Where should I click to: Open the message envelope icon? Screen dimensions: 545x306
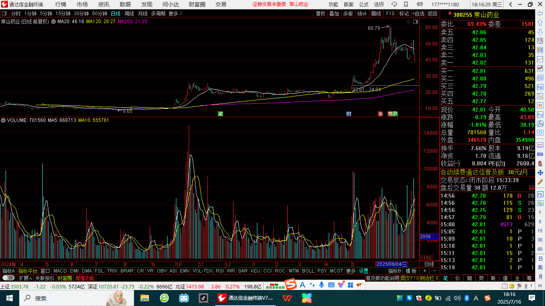[419, 4]
